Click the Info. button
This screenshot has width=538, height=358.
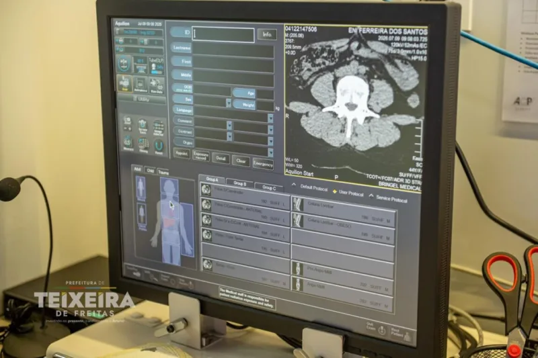coord(267,35)
